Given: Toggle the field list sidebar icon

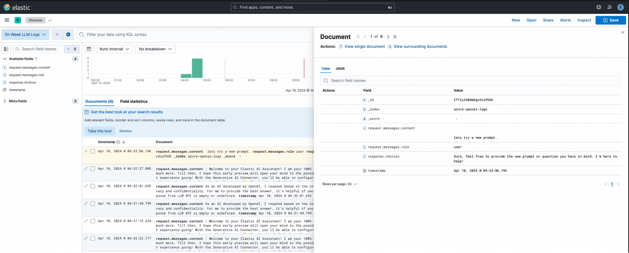Looking at the screenshot, I should pyautogui.click(x=7, y=49).
